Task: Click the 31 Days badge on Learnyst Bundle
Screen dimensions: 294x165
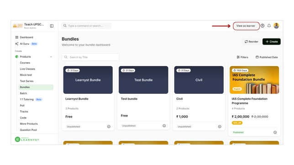Action: pos(73,71)
